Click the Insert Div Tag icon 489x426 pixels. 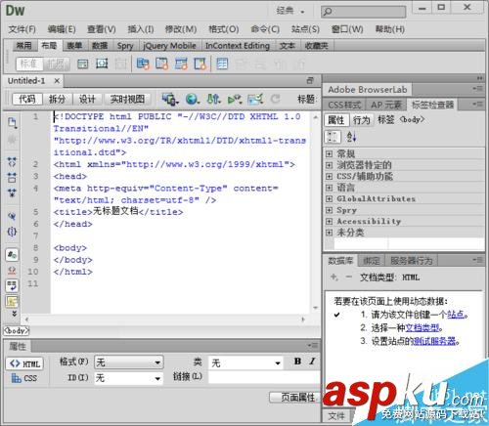(x=83, y=64)
